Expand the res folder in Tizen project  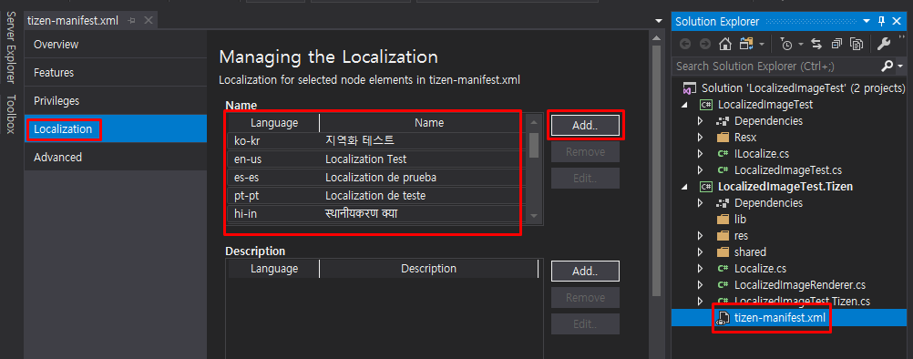click(701, 236)
